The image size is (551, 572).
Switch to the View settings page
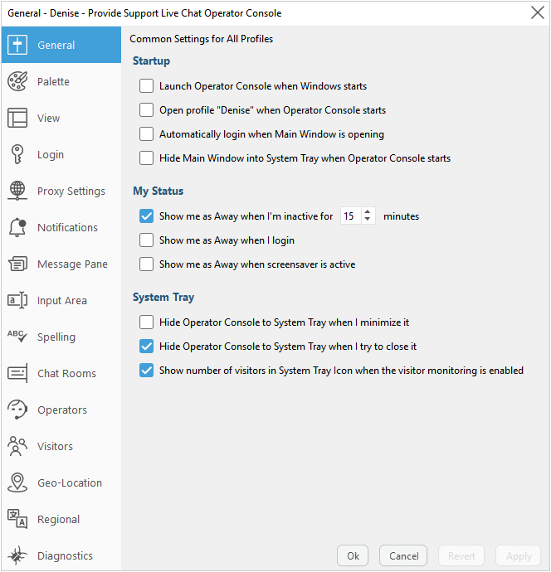[61, 118]
